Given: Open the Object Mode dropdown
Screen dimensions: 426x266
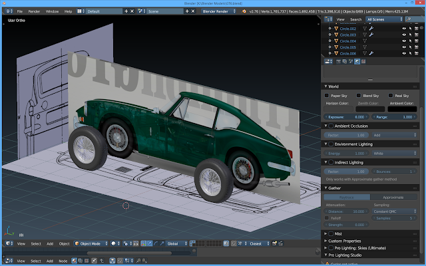Looking at the screenshot, I should 91,244.
